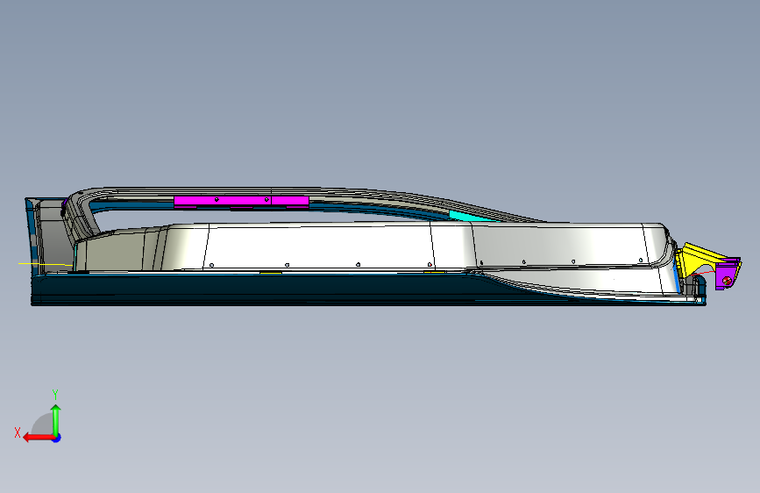This screenshot has height=493, width=760.
Task: Click the green Y axis arrow of triad
Action: point(56,421)
